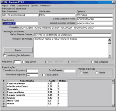Open the Parte menu
This screenshot has height=111, width=116.
[12, 5]
